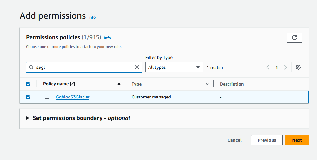Open the Filter by Type dropdown
Screen dimensions: 317x160
point(174,67)
